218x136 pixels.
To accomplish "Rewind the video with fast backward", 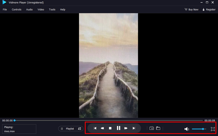I will coord(102,128).
